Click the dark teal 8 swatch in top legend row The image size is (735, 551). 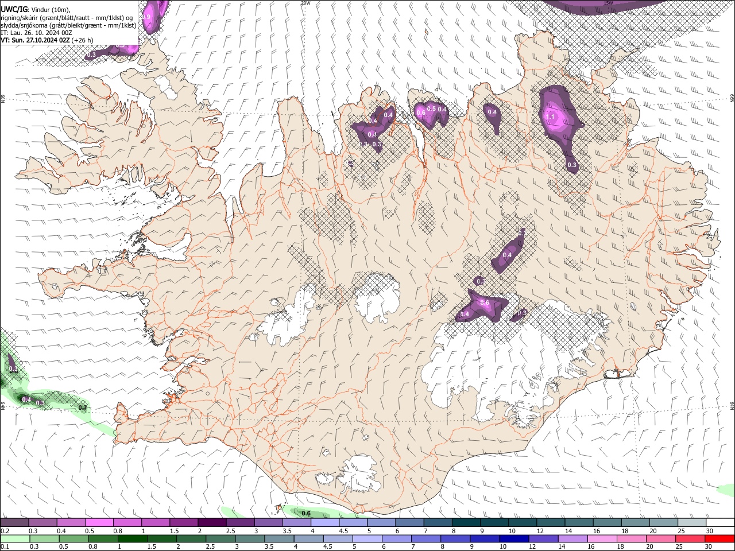coord(466,523)
